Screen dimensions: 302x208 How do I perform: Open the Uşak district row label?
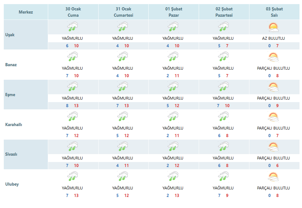[10, 35]
